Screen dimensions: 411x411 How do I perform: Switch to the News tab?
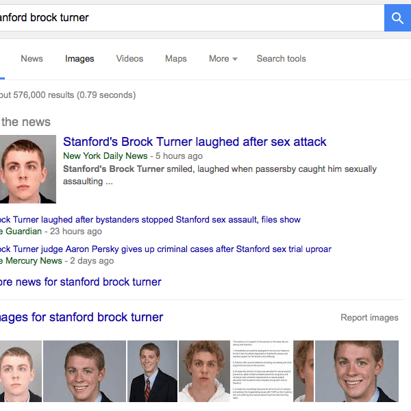tap(32, 58)
